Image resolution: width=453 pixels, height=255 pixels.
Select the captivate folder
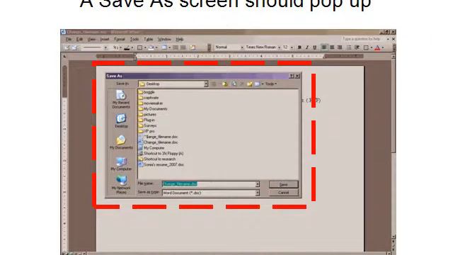click(149, 98)
